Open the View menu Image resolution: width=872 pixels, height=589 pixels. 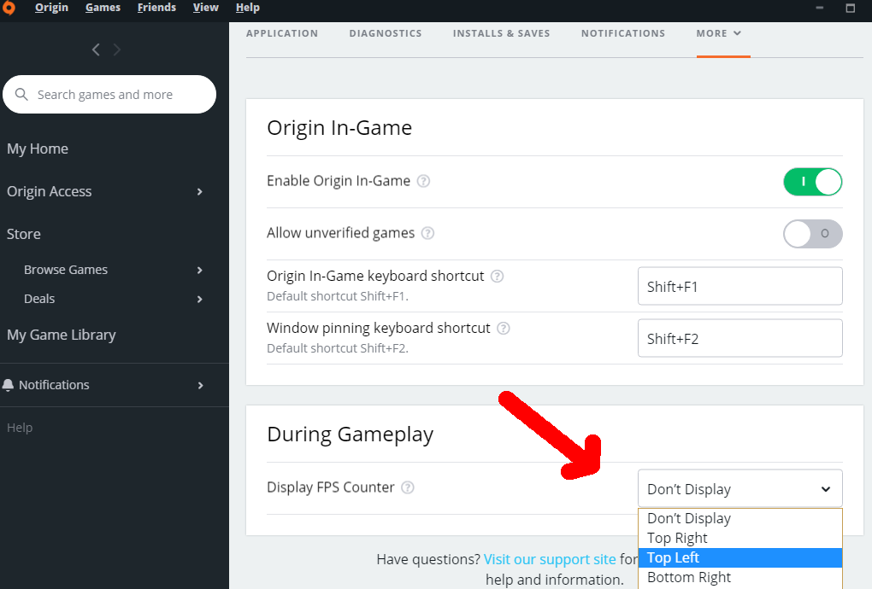206,8
